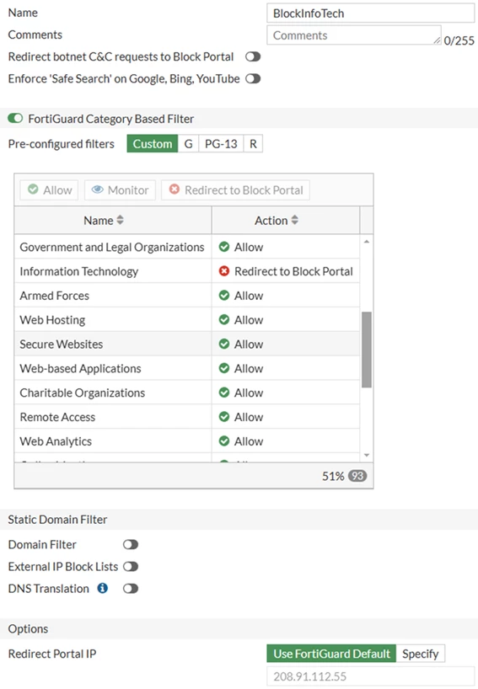The image size is (478, 689).
Task: Disable FortiGuard Category Based Filter switch
Action: coord(15,119)
